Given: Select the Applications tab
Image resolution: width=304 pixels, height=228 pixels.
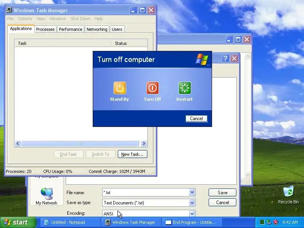Looking at the screenshot, I should pos(21,29).
